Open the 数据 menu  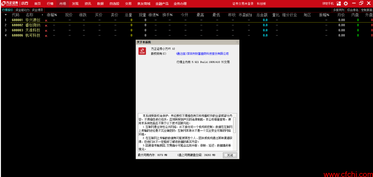point(100,4)
